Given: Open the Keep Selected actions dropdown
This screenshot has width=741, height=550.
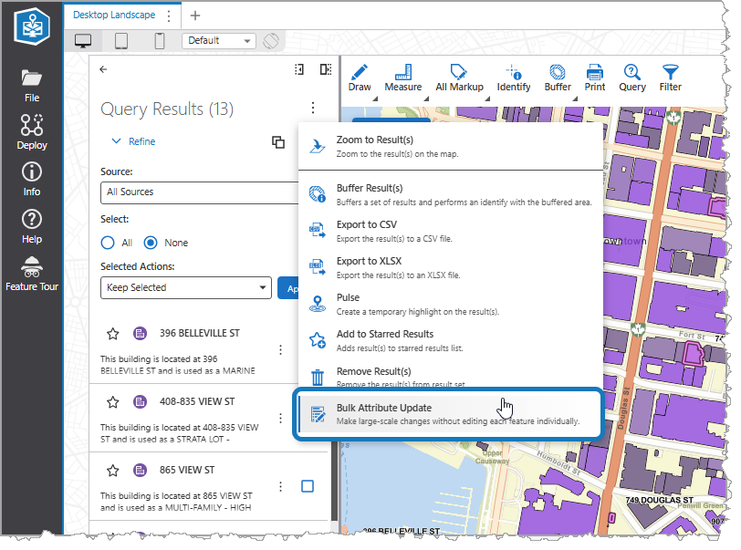Looking at the screenshot, I should click(x=186, y=287).
